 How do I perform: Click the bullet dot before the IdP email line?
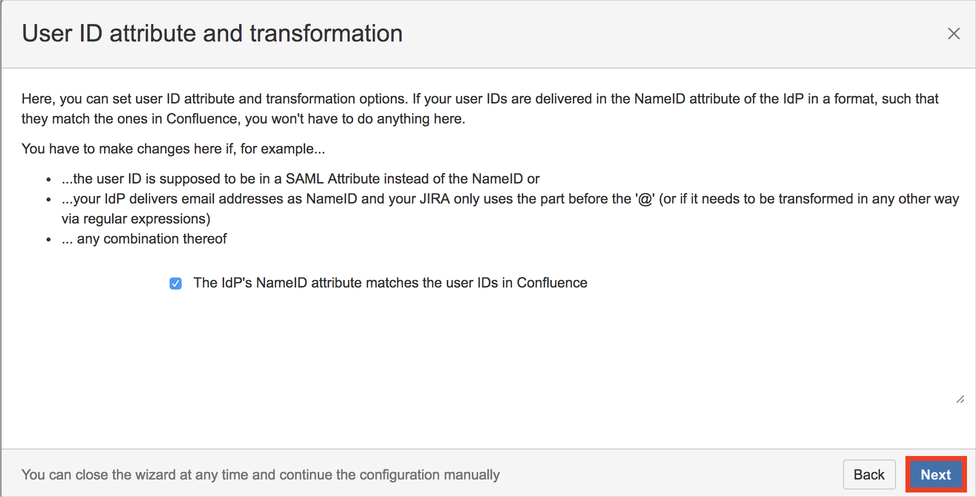tap(49, 199)
